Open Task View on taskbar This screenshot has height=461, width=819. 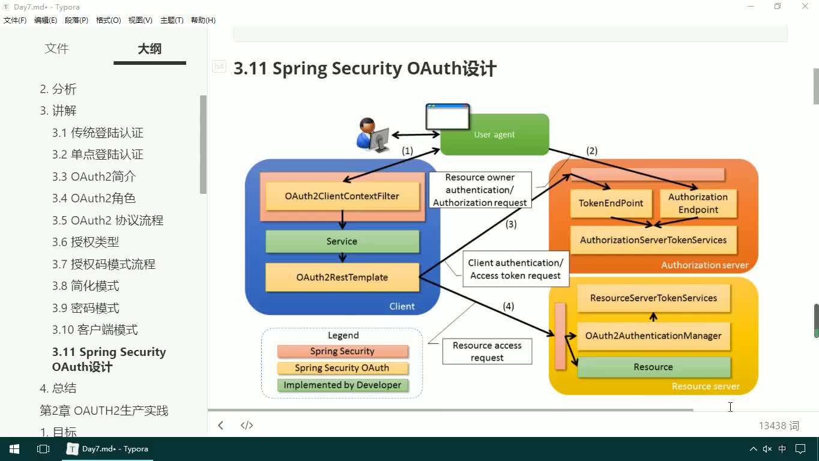[43, 448]
